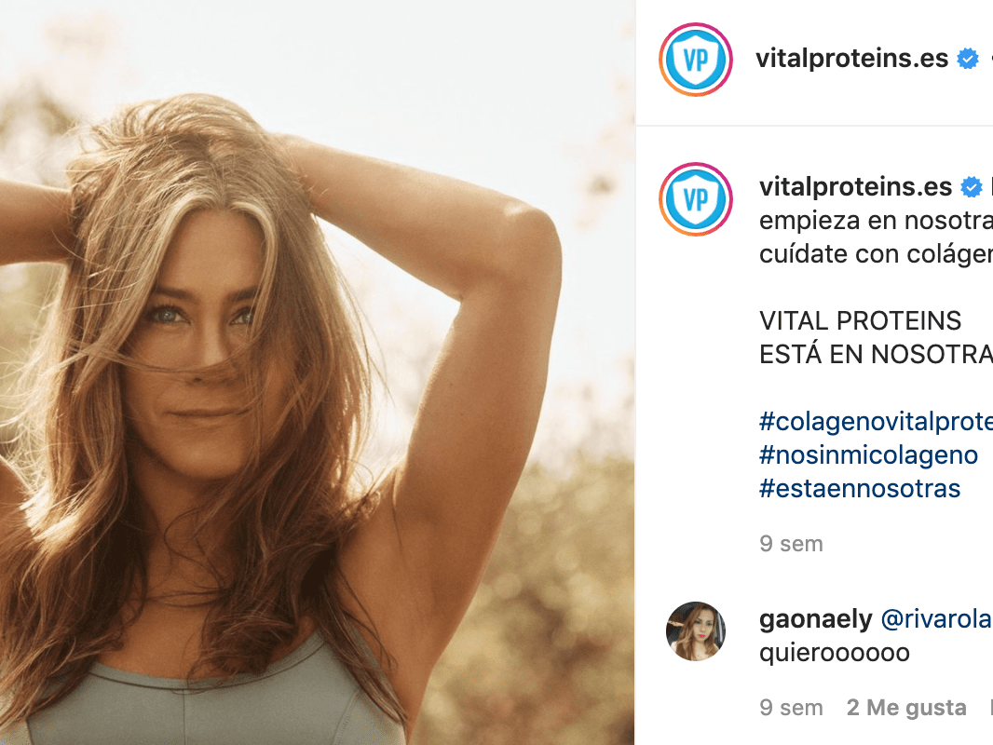
Task: Click the post photo of the woman
Action: [x=318, y=372]
